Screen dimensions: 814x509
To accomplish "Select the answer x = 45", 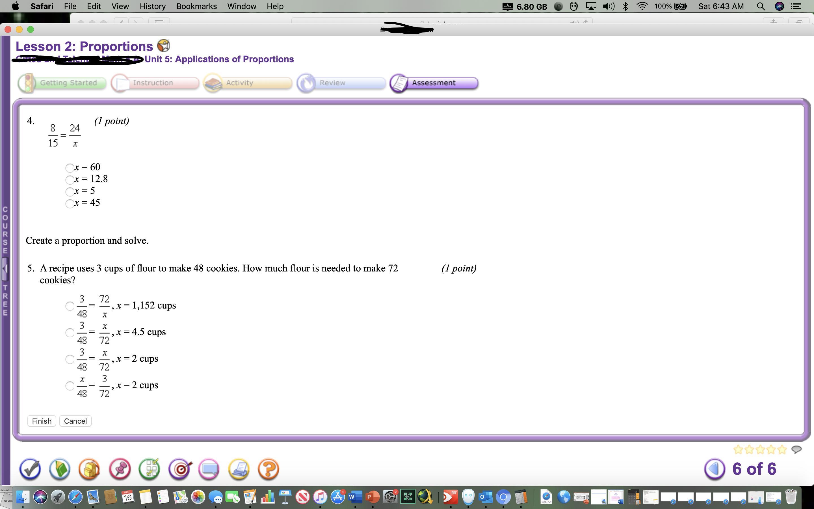I will [70, 204].
